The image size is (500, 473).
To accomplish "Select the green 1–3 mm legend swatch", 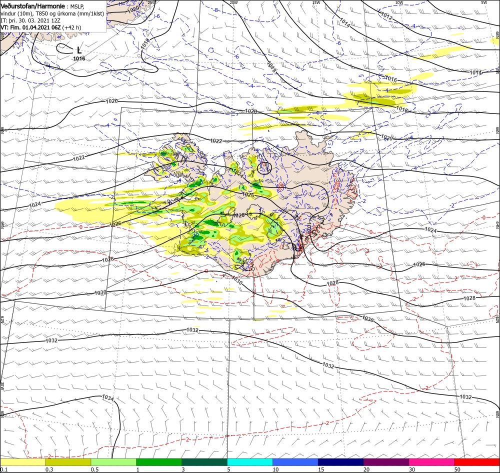I will pos(159,462).
